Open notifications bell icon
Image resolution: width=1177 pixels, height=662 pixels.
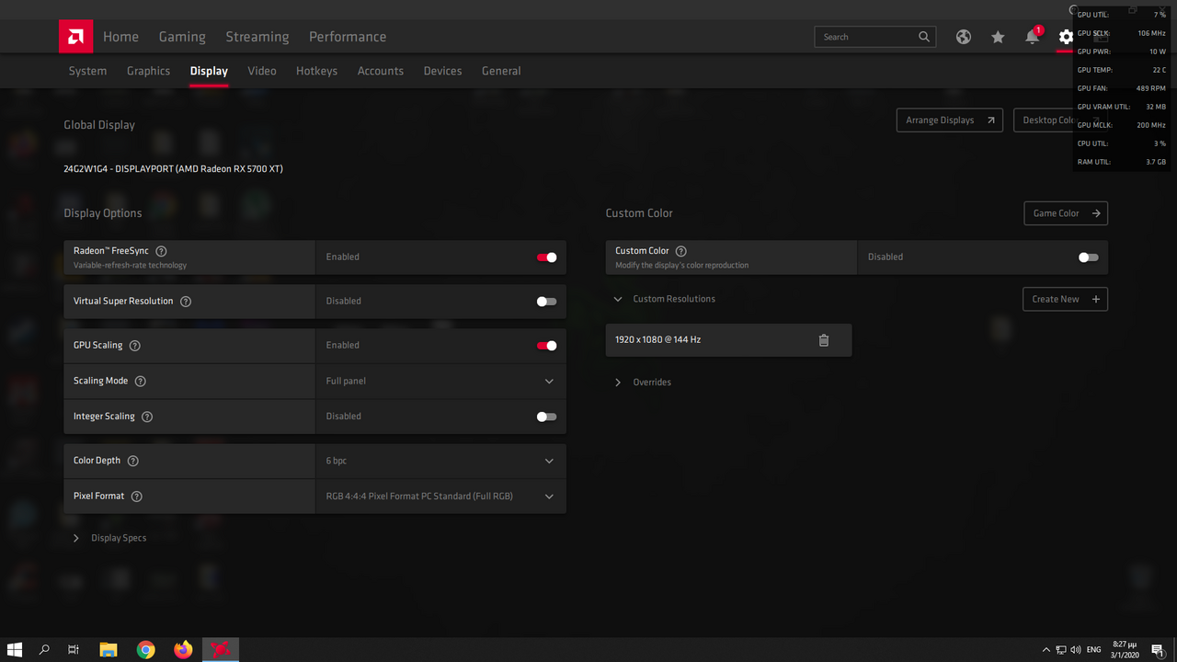click(x=1033, y=37)
